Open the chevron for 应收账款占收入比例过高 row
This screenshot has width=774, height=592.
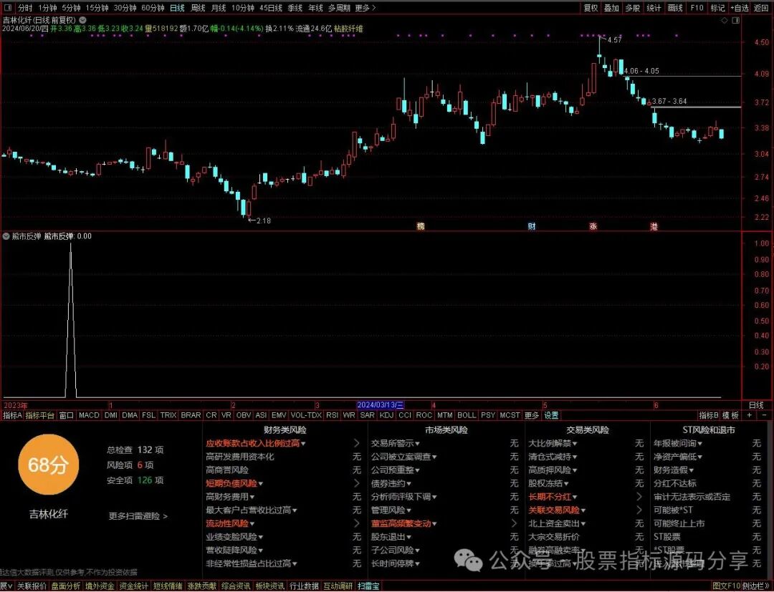coord(357,444)
